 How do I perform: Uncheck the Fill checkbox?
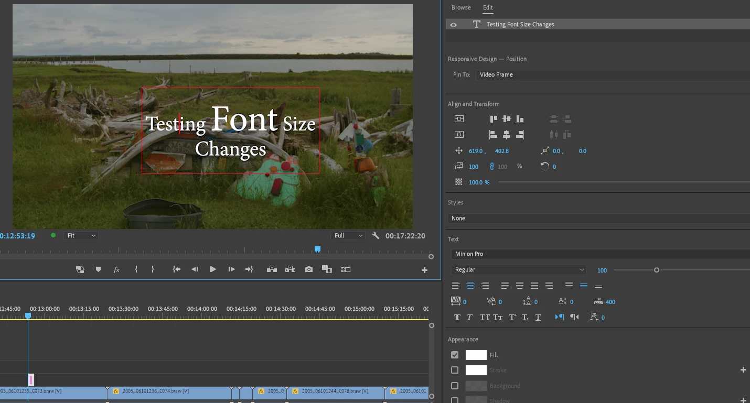(x=455, y=355)
